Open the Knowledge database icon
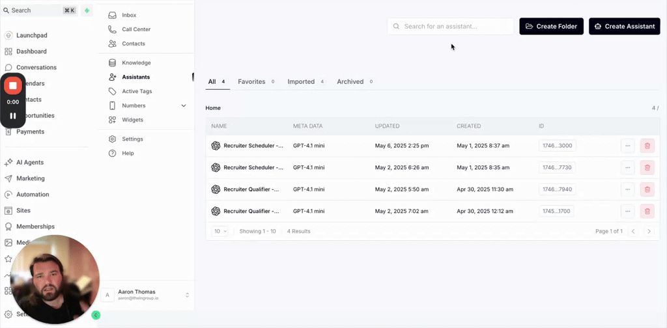 112,63
